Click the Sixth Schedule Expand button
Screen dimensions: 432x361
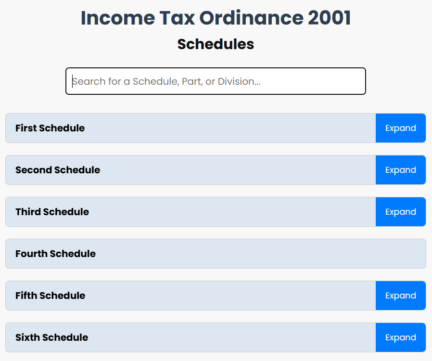(401, 337)
